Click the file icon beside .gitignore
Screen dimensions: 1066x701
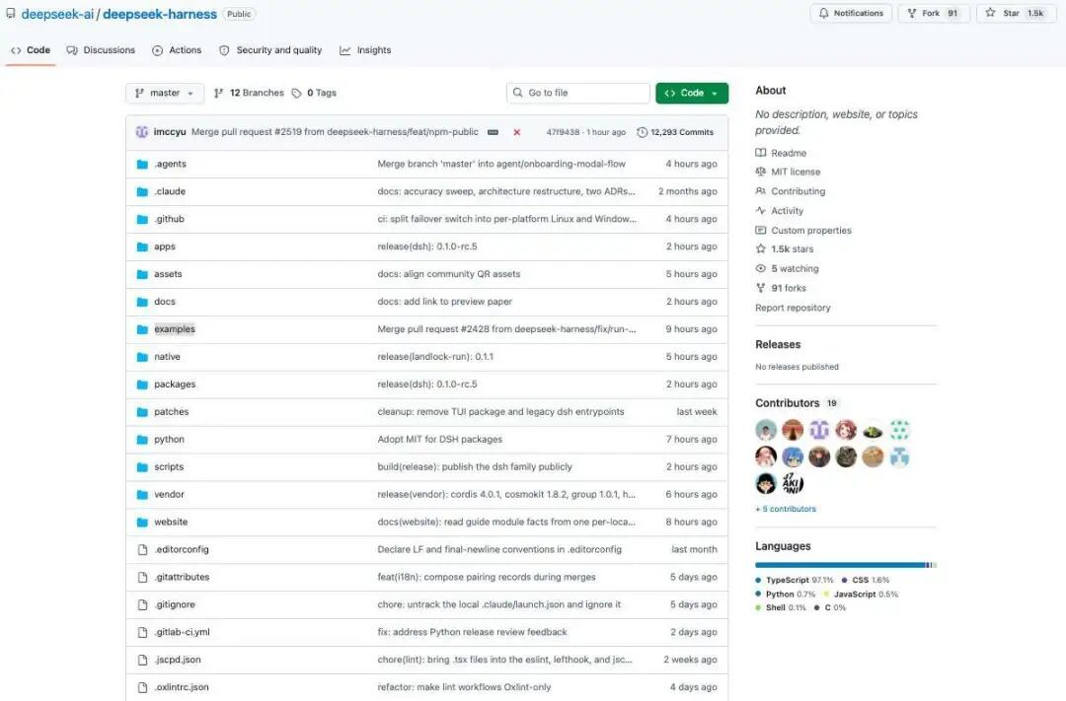(x=142, y=604)
